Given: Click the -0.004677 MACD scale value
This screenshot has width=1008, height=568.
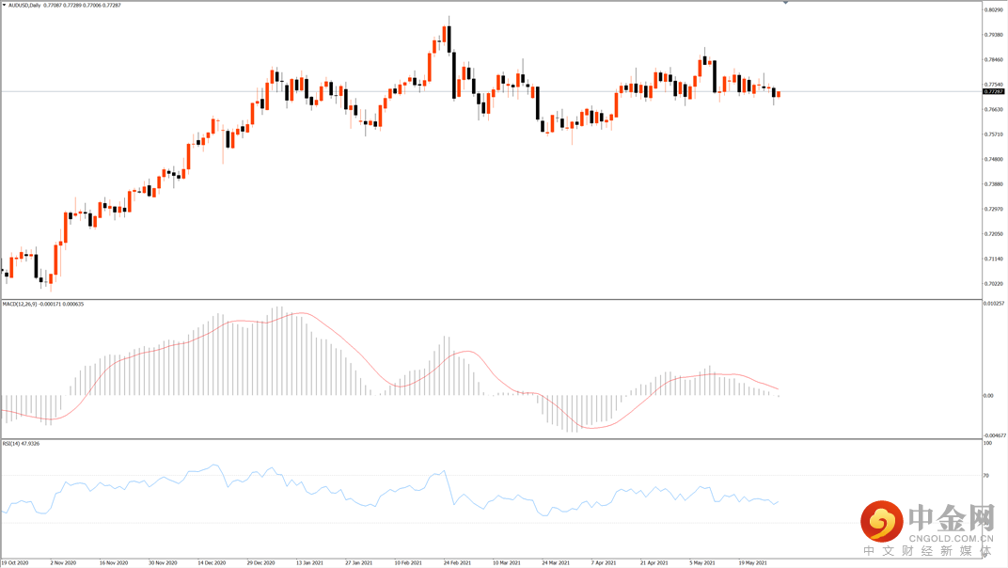Looking at the screenshot, I should (995, 435).
